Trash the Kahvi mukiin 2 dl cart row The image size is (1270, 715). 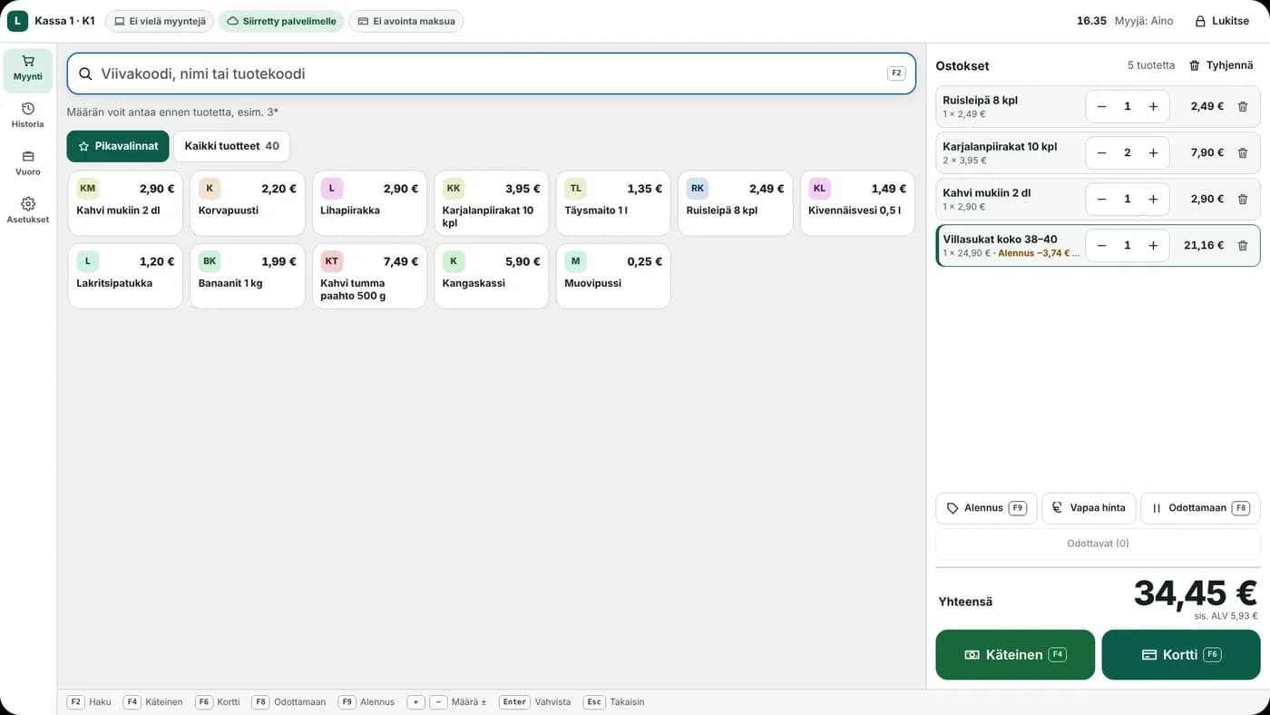[1243, 199]
